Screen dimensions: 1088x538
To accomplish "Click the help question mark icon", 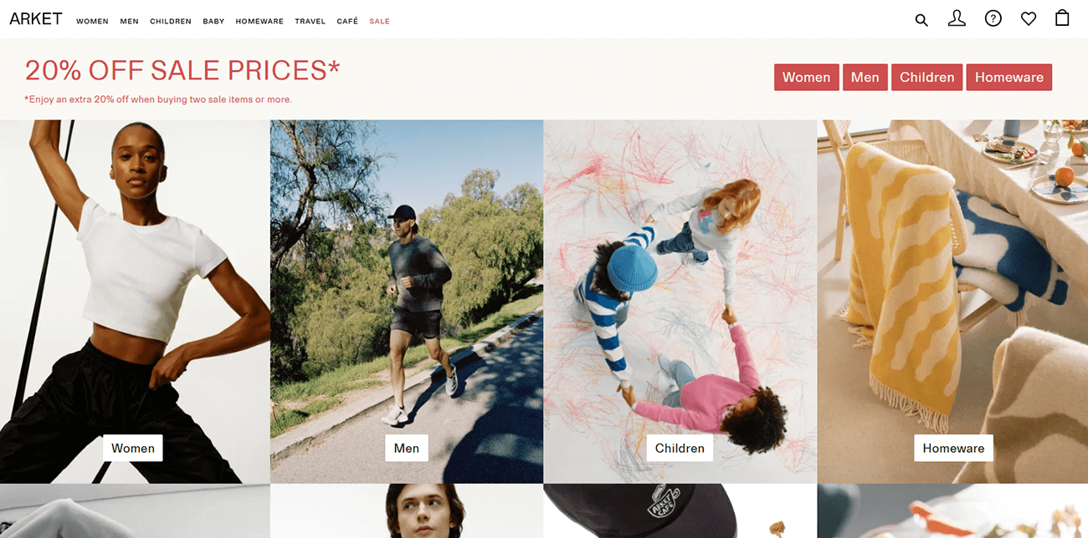I will (x=993, y=18).
